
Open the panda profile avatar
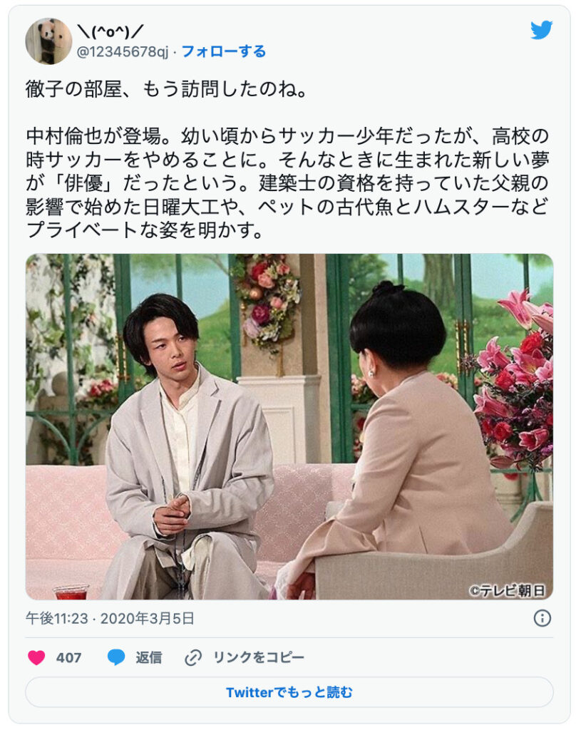(x=48, y=41)
